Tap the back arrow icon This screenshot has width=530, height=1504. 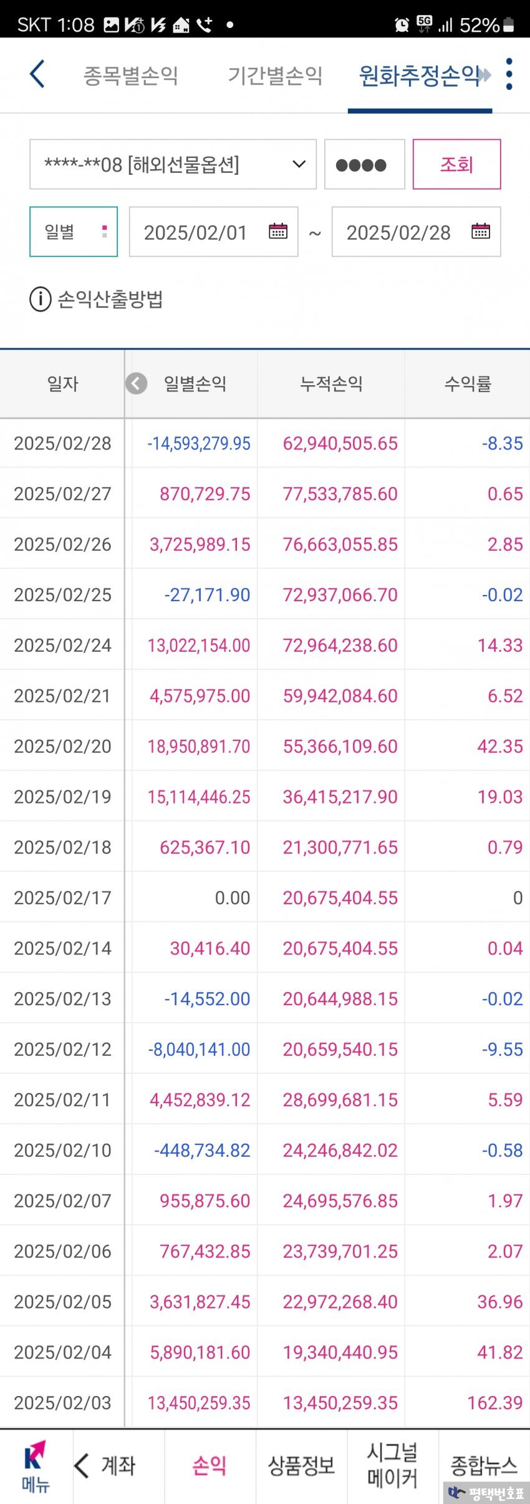coord(37,74)
